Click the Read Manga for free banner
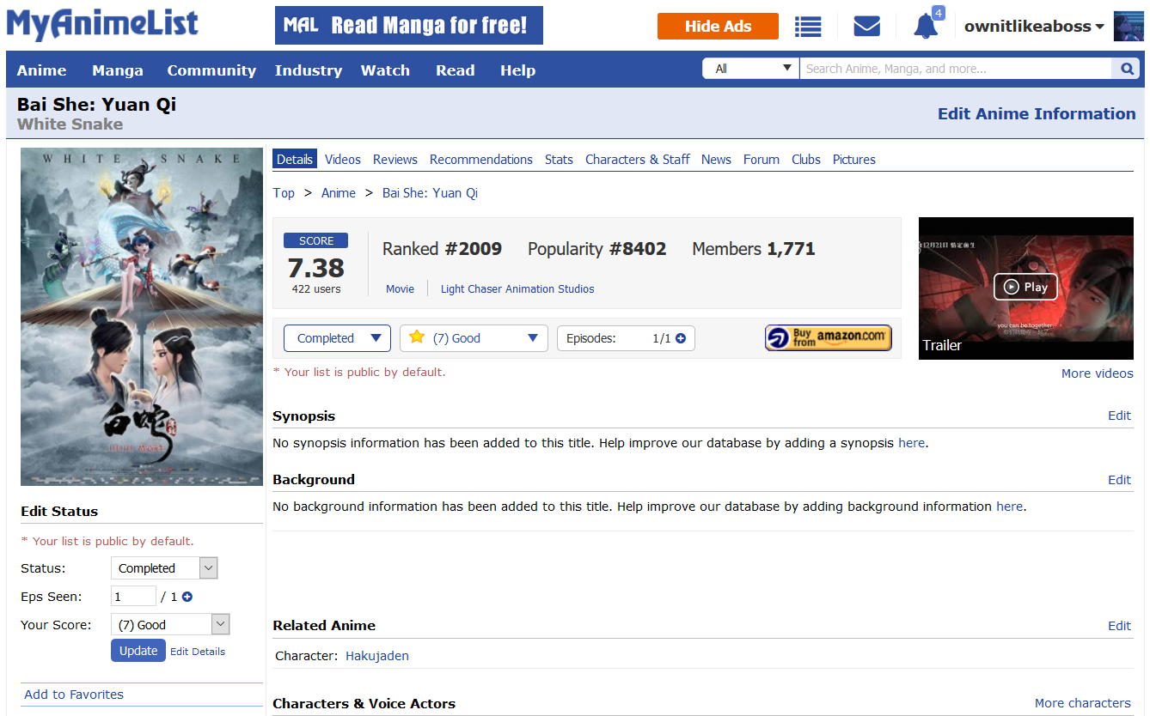 (409, 26)
